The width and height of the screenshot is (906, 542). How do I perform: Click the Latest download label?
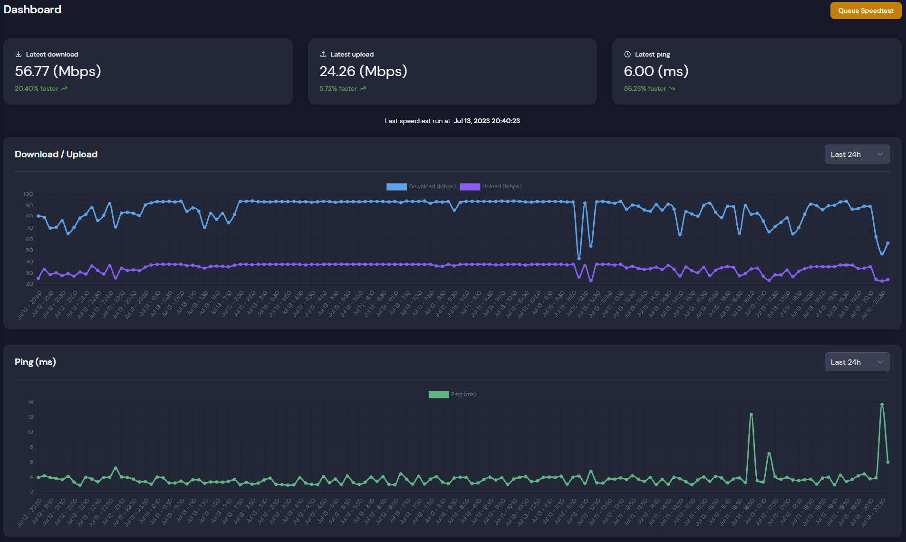click(x=52, y=54)
